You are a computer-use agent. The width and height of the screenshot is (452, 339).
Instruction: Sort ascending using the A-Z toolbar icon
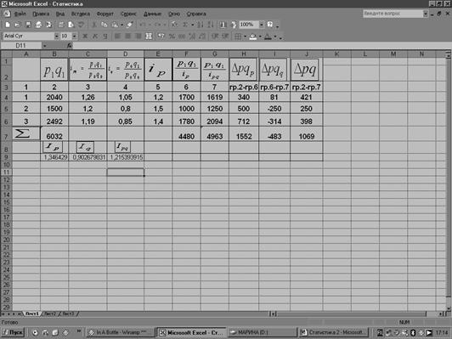(x=200, y=25)
